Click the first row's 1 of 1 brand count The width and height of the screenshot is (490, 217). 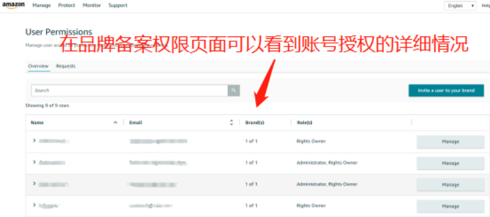[x=251, y=141]
